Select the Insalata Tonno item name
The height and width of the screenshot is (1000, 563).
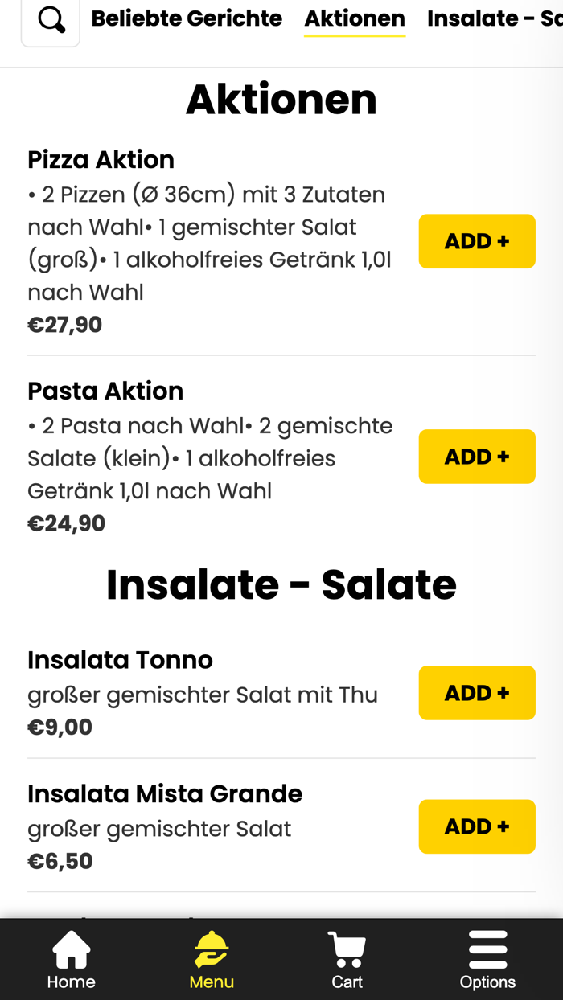click(120, 659)
